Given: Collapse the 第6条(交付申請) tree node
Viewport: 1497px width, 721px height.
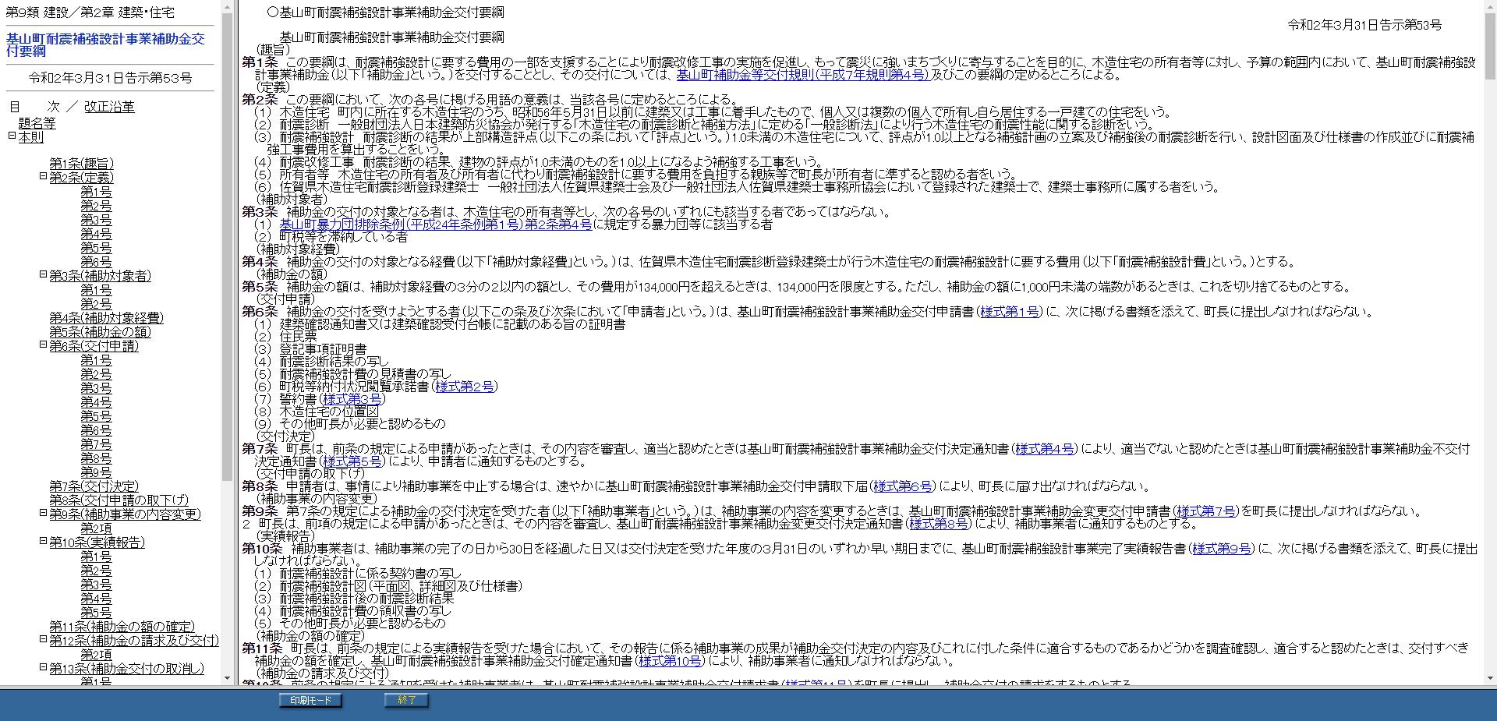Looking at the screenshot, I should [x=41, y=346].
